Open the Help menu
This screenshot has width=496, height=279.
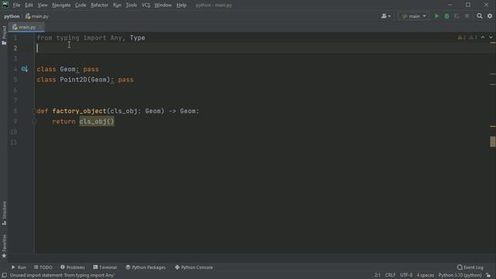pyautogui.click(x=181, y=5)
